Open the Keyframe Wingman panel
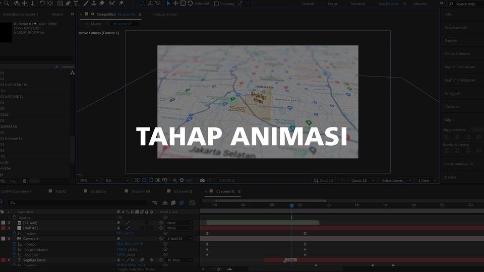Screen dimensions: 484x272 point(460,80)
